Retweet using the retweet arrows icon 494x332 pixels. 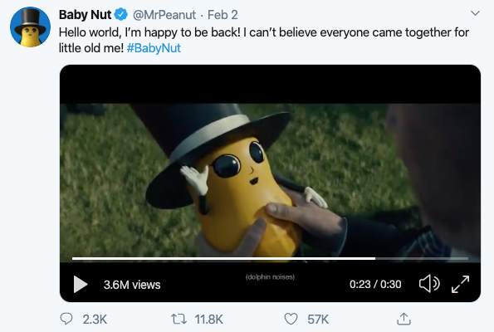[179, 319]
